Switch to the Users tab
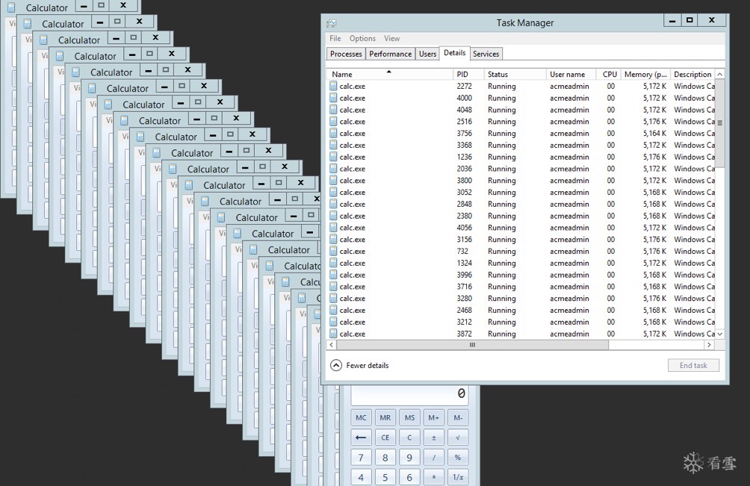Viewport: 750px width, 486px height. (x=427, y=54)
